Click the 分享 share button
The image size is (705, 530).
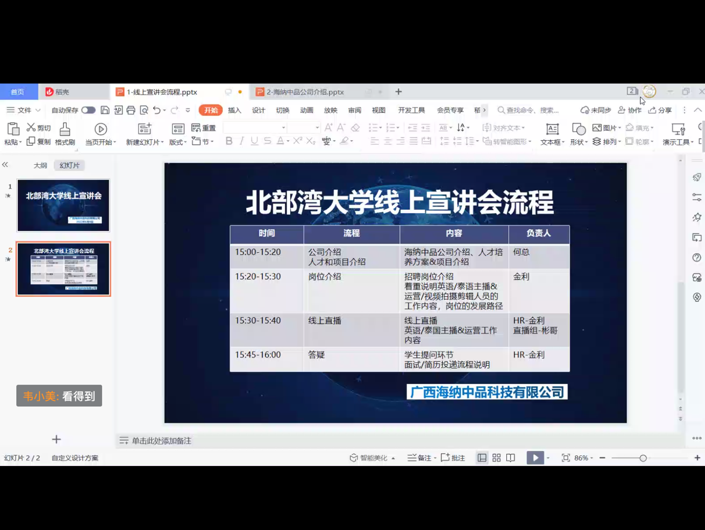660,110
